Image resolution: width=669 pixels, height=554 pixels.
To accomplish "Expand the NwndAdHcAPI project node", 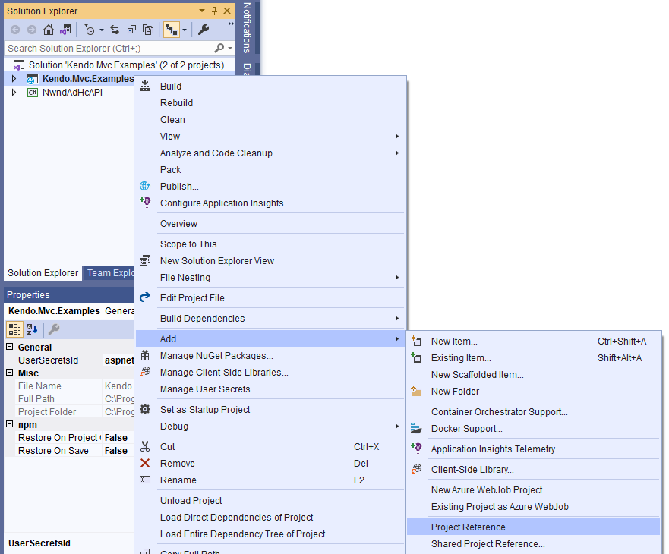I will point(14,92).
